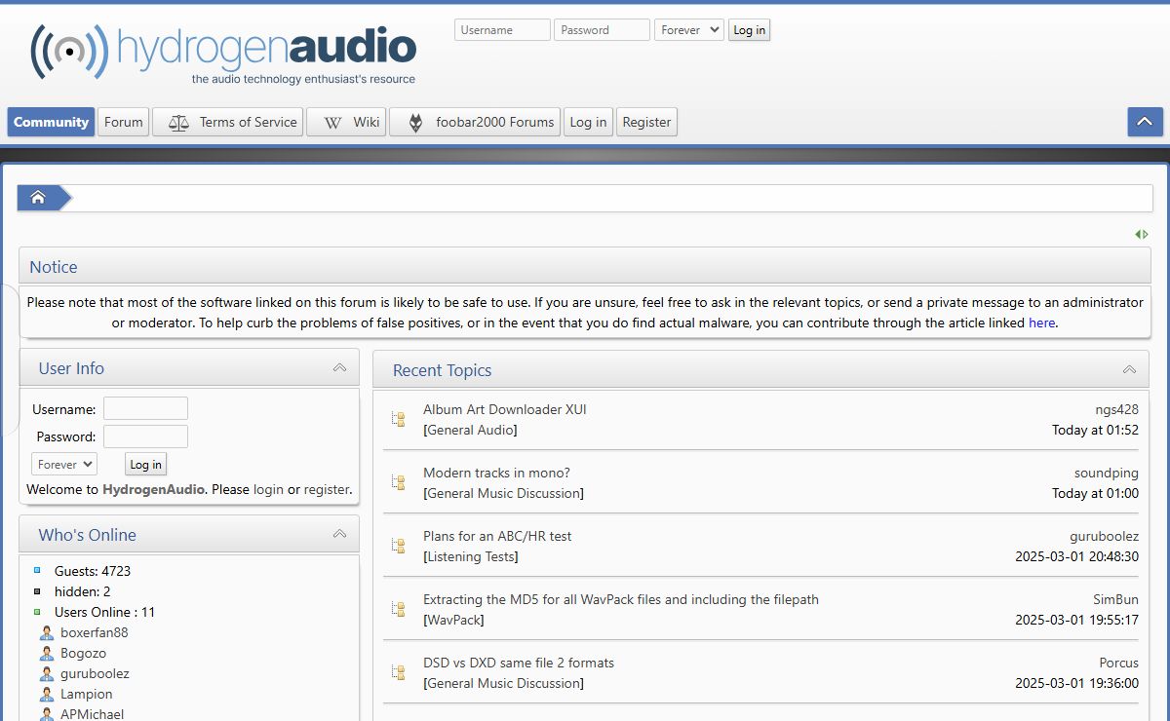The width and height of the screenshot is (1170, 721).
Task: Click the green Users Online indicator square
Action: point(37,612)
